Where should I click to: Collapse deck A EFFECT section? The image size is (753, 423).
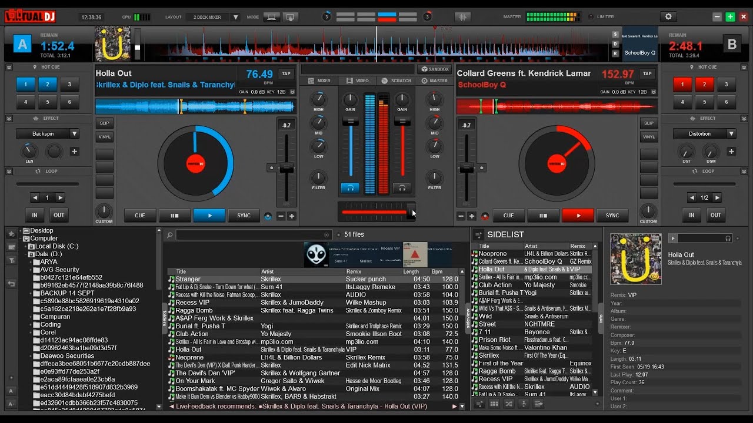pyautogui.click(x=9, y=119)
